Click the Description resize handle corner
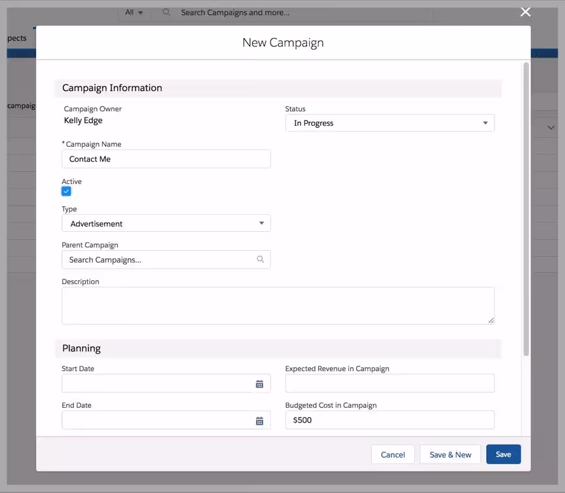This screenshot has width=565, height=493. (491, 320)
